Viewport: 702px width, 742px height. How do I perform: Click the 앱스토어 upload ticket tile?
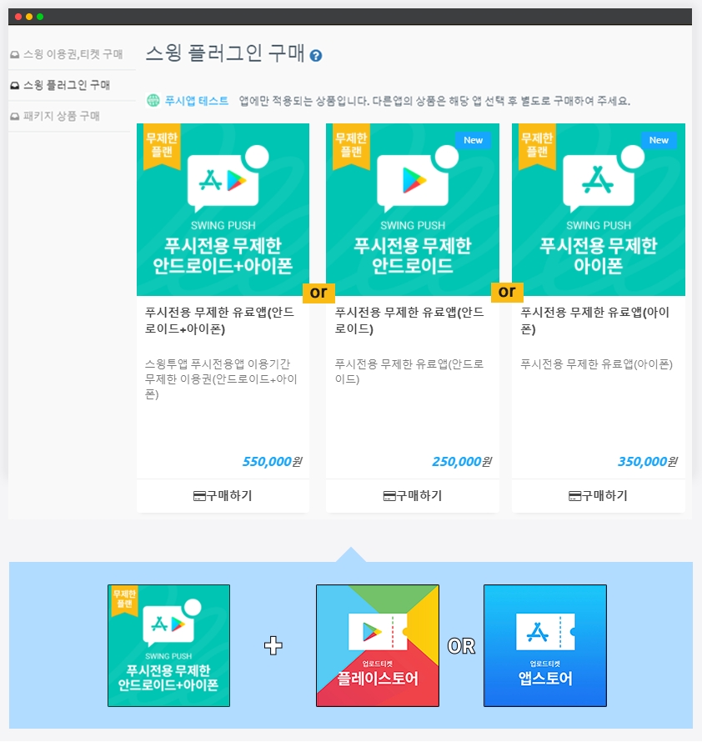click(545, 645)
